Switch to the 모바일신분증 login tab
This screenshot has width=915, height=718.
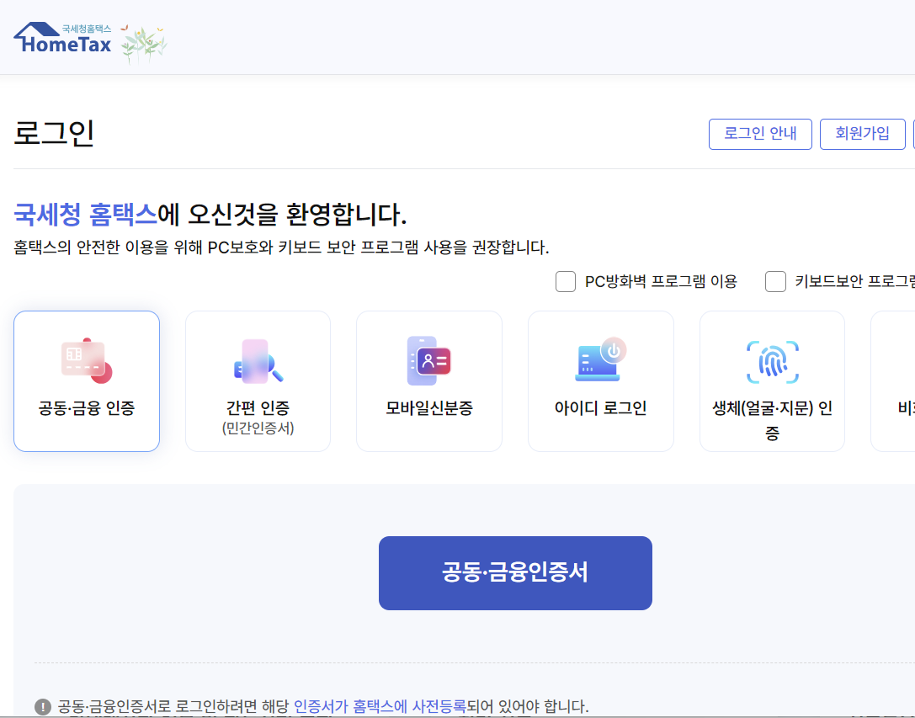click(x=429, y=380)
